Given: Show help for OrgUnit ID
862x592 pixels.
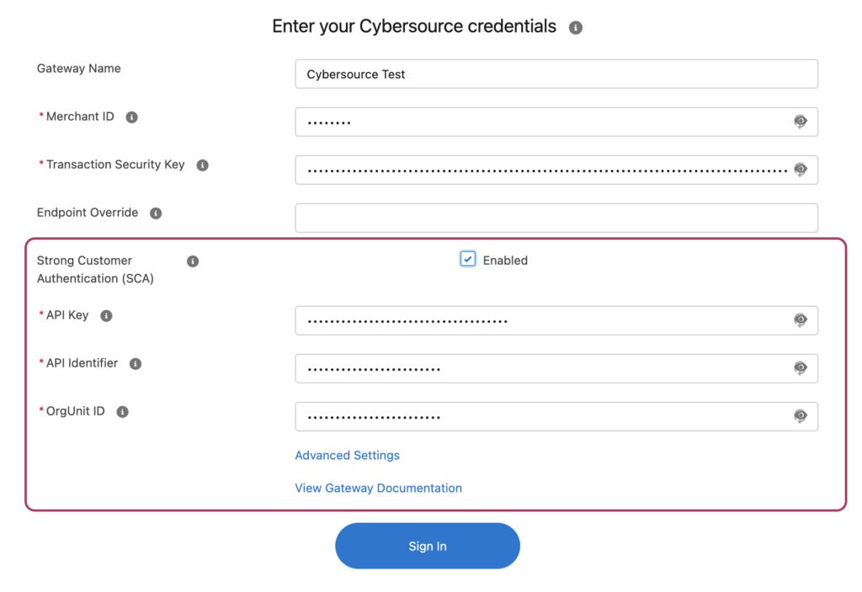Looking at the screenshot, I should click(123, 412).
